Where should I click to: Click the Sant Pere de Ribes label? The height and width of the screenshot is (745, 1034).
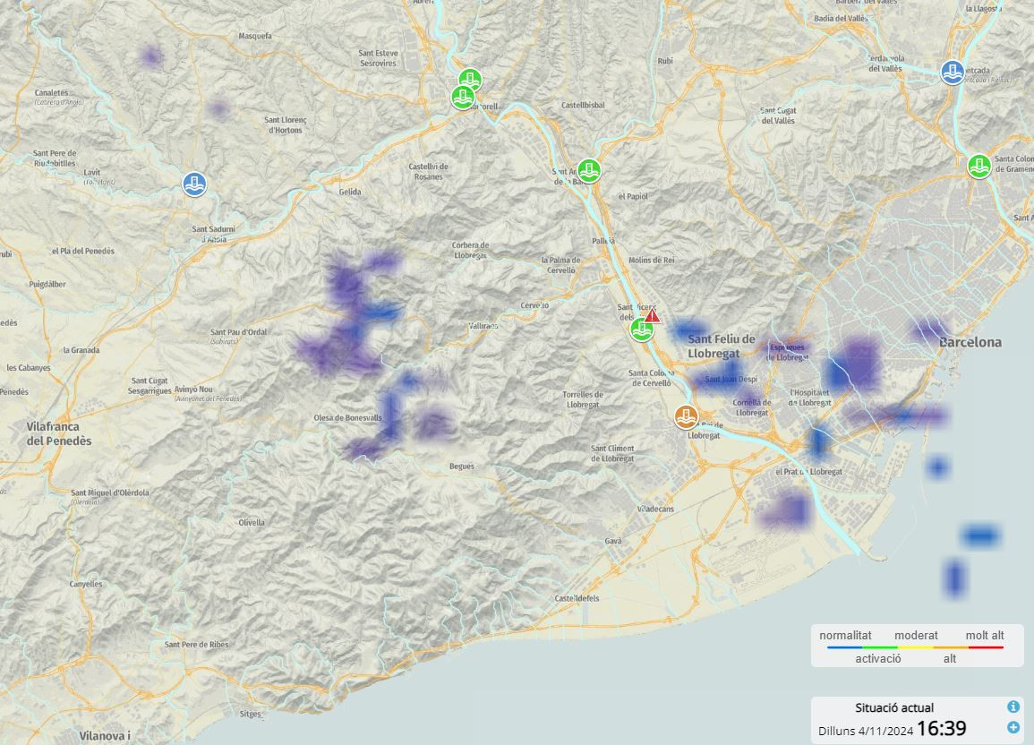[197, 645]
